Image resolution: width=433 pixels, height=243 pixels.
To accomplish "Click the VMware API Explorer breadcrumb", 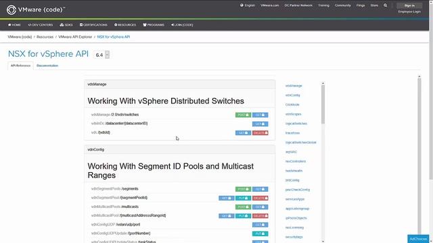I will point(75,36).
